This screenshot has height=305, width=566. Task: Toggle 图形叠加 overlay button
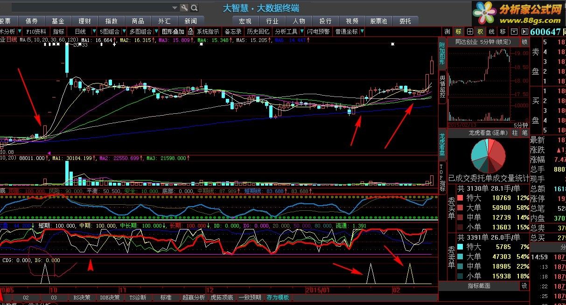pos(173,32)
